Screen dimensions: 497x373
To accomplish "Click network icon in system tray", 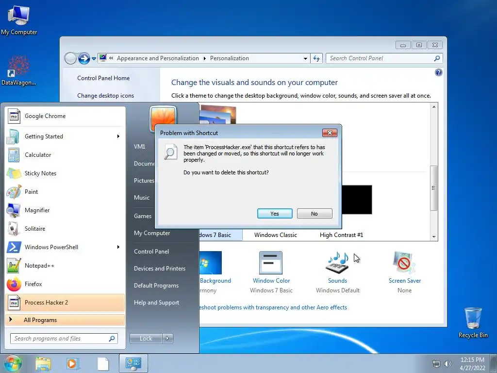I will pyautogui.click(x=436, y=364).
